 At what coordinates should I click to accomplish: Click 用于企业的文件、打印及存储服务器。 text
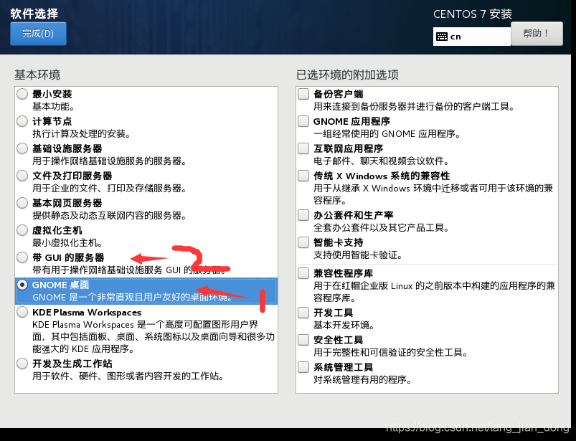tap(110, 188)
